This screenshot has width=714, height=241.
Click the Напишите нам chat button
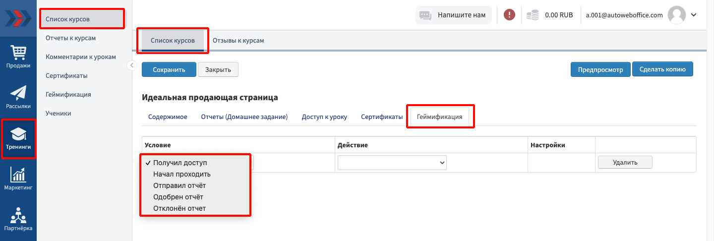tap(454, 15)
